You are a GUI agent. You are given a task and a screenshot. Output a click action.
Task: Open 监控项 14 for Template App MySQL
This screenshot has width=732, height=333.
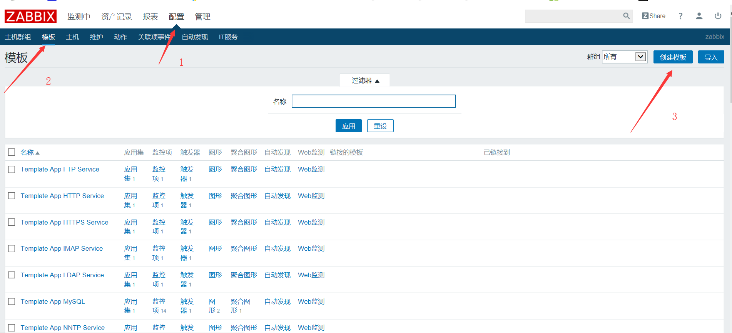click(159, 306)
